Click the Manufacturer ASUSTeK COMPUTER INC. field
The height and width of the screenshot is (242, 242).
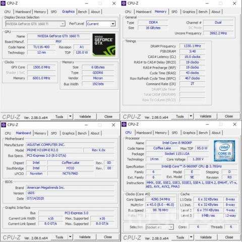tap(71, 145)
